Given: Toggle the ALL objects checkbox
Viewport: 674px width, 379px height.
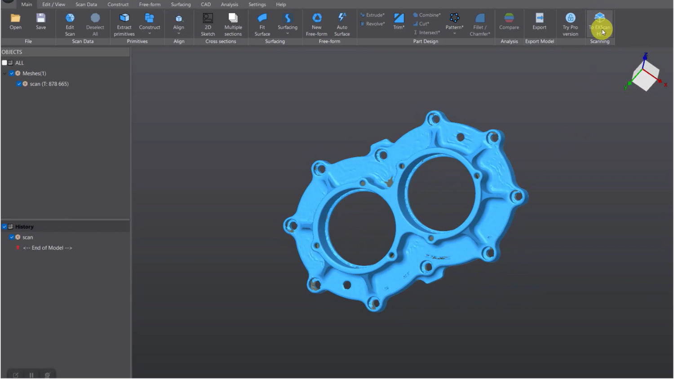Looking at the screenshot, I should 4,63.
